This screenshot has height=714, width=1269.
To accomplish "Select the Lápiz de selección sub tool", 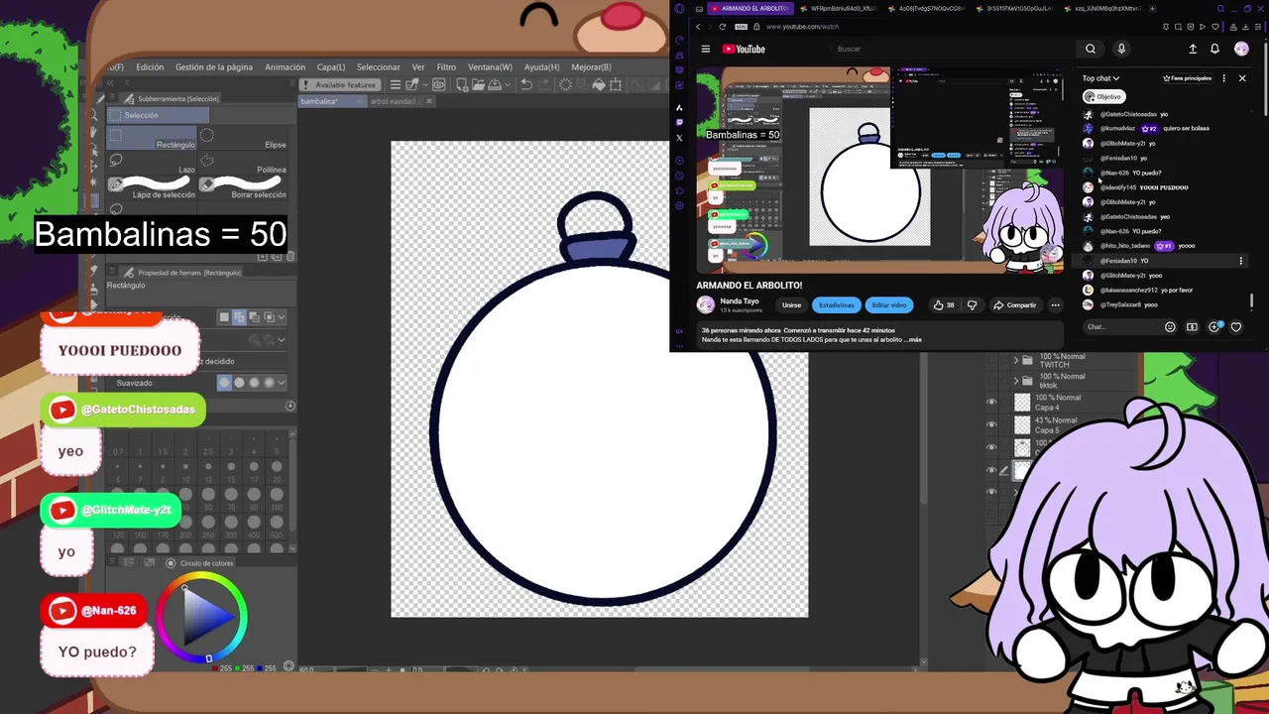I will click(x=153, y=188).
